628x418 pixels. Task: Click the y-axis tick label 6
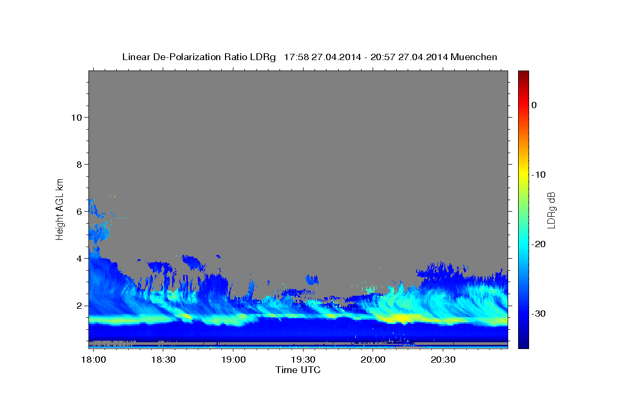coord(79,211)
